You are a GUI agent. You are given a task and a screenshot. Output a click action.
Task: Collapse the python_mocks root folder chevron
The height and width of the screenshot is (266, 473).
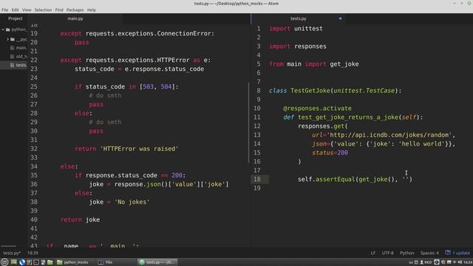pos(3,30)
